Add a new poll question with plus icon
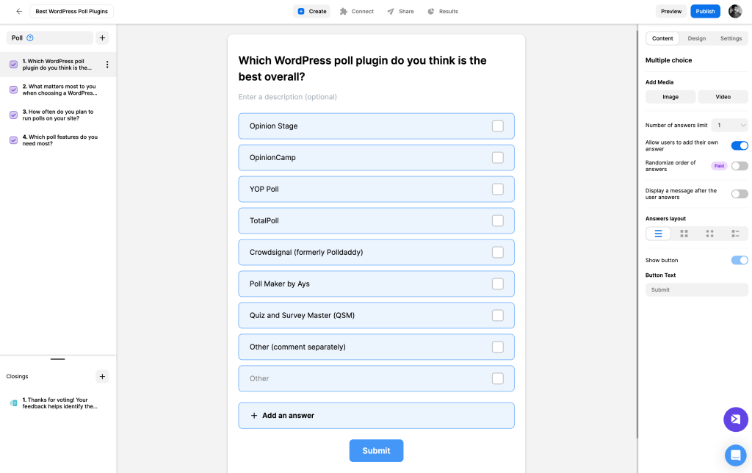This screenshot has width=752, height=473. point(102,37)
